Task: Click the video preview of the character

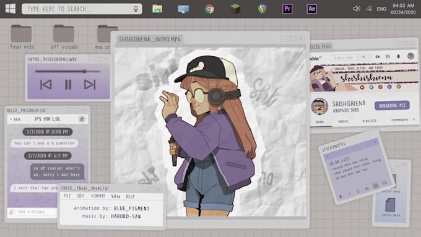Action: pos(210,132)
